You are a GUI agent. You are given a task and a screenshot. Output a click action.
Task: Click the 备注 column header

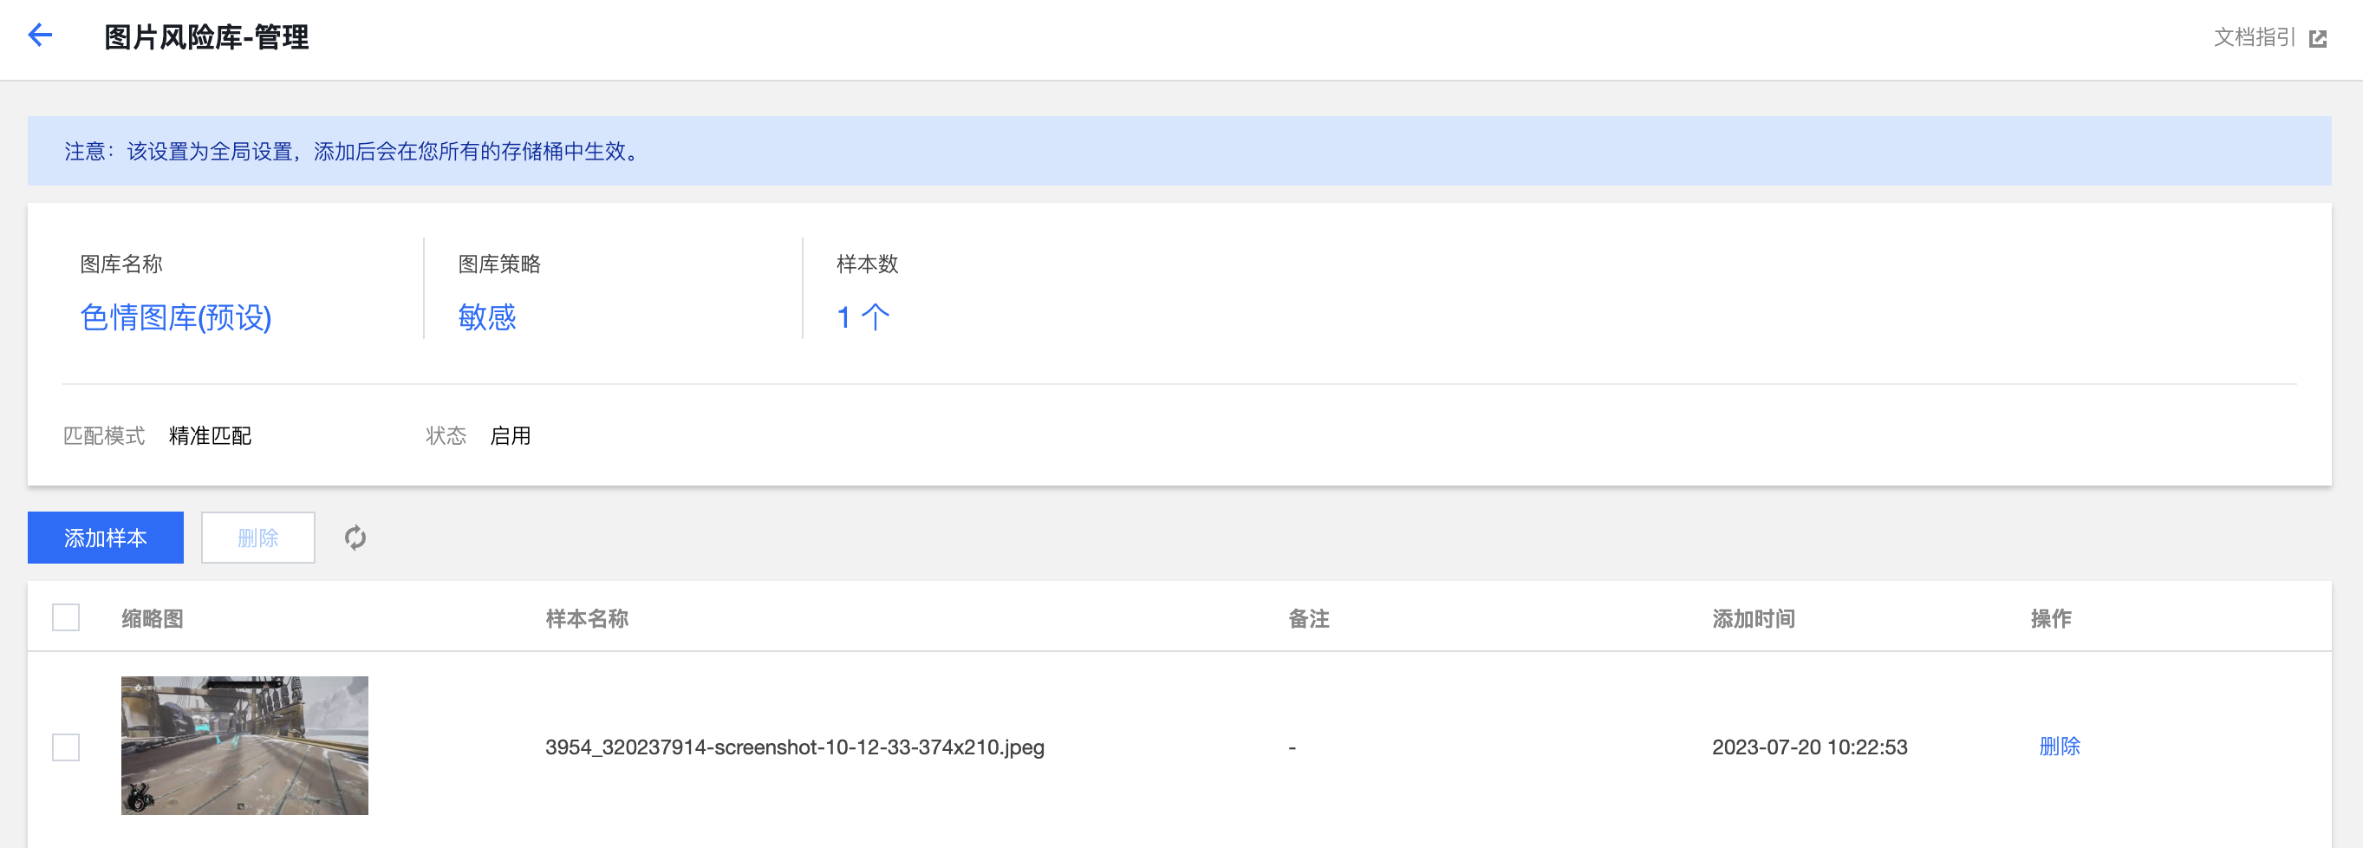coord(1309,618)
